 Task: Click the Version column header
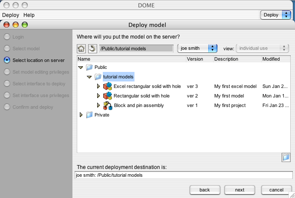(x=200, y=59)
